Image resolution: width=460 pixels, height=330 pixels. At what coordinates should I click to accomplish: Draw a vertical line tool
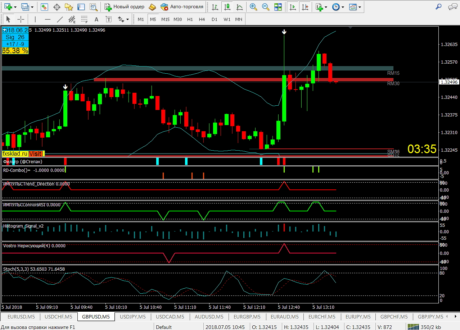[35, 19]
